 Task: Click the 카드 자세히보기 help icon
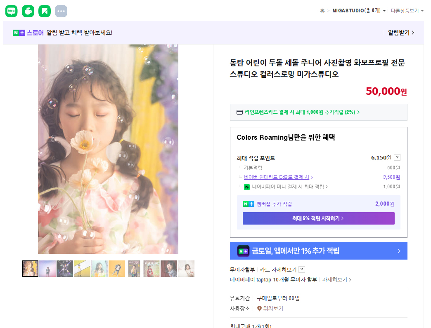point(302,270)
